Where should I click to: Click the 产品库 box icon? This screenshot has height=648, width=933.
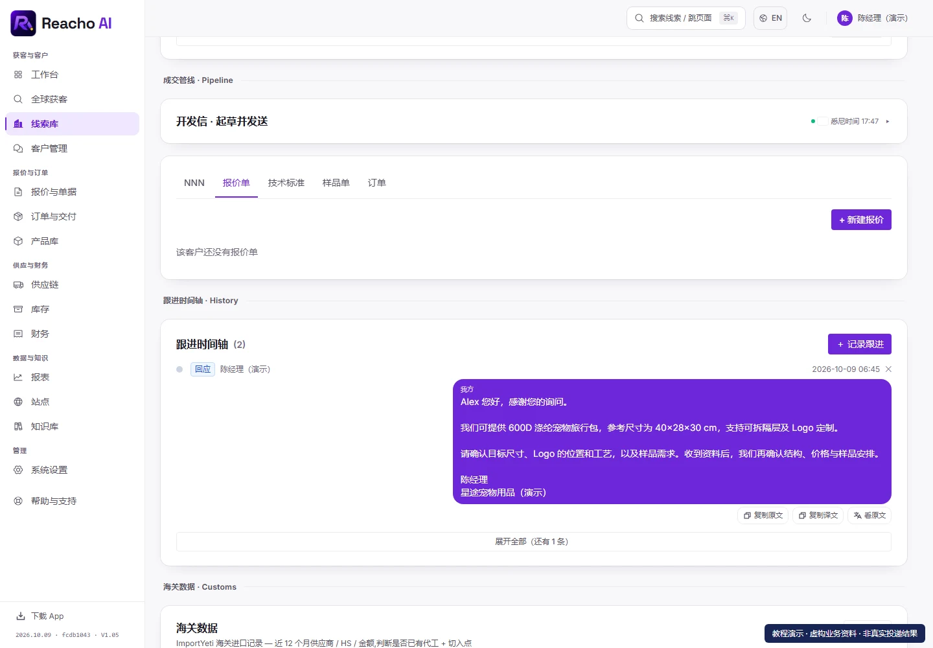pyautogui.click(x=18, y=241)
